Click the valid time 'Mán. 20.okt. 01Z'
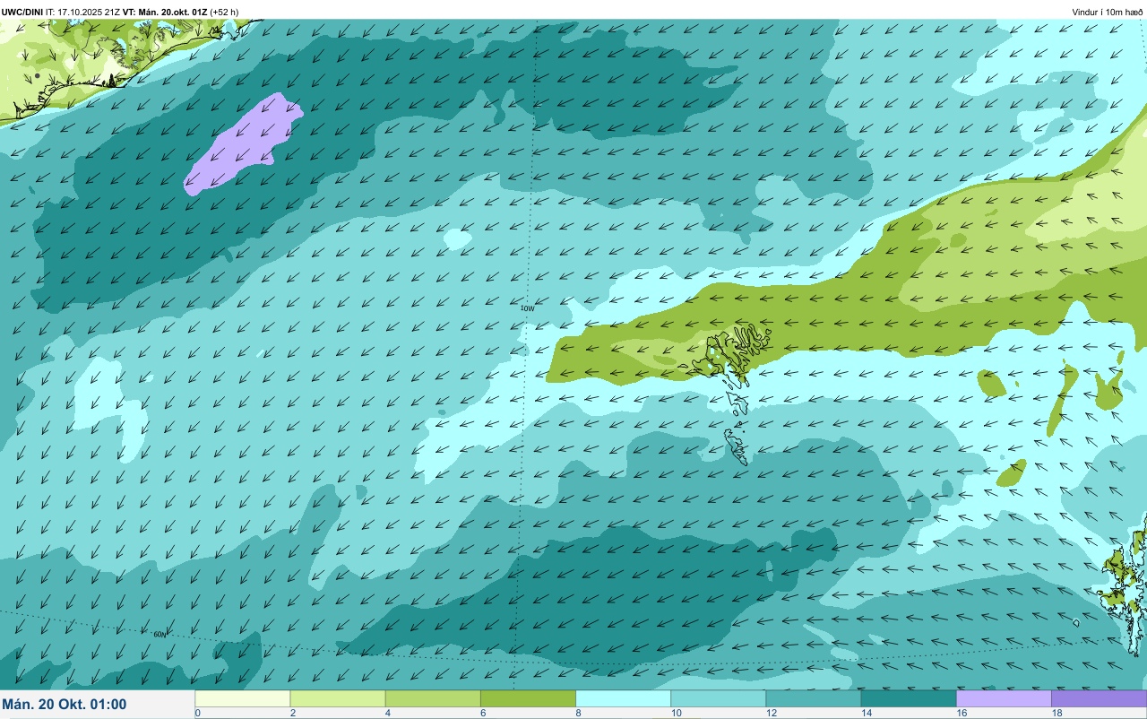The image size is (1147, 719). [173, 12]
